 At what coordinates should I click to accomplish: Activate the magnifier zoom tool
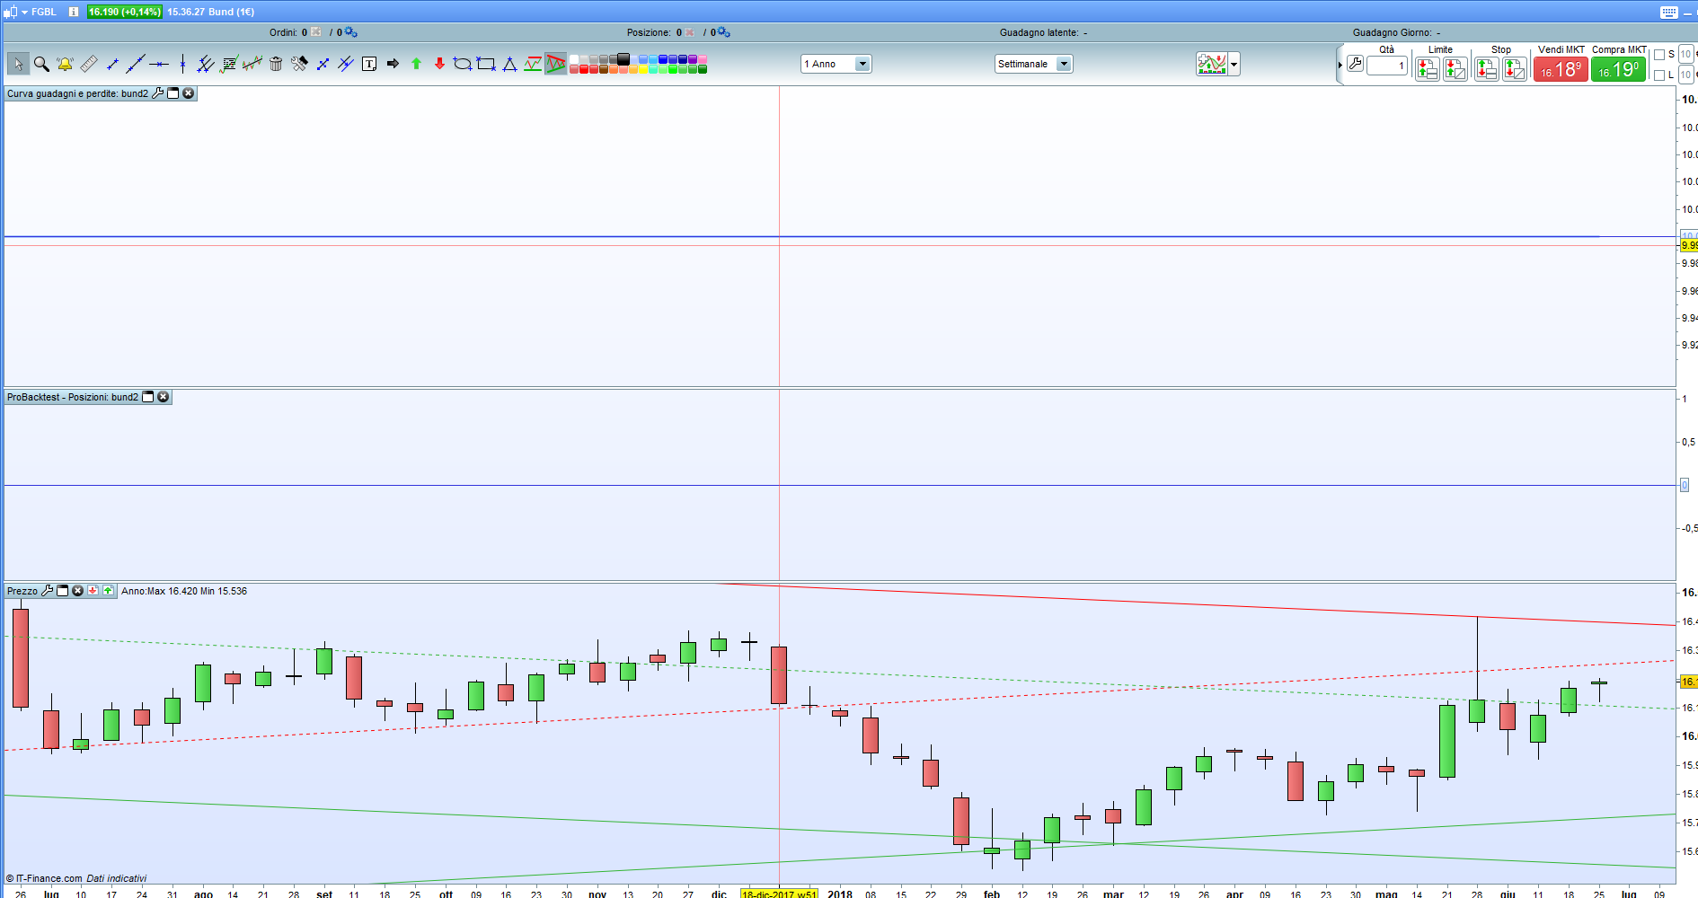tap(41, 64)
